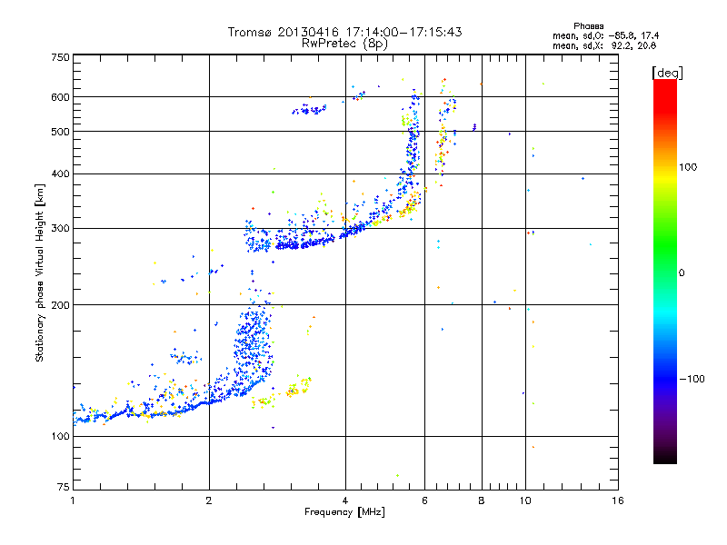Screen dimensions: 727x545
Task: Click the dense blue echo cluster between 2 and 3 MHz
Action: click(252, 343)
